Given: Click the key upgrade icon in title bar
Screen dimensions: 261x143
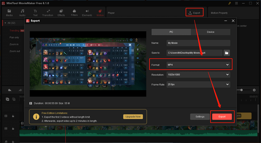Looking at the screenshot, I should tap(229, 3).
